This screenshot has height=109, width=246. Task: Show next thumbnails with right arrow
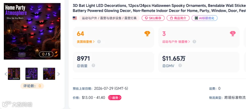pyautogui.click(x=58, y=74)
